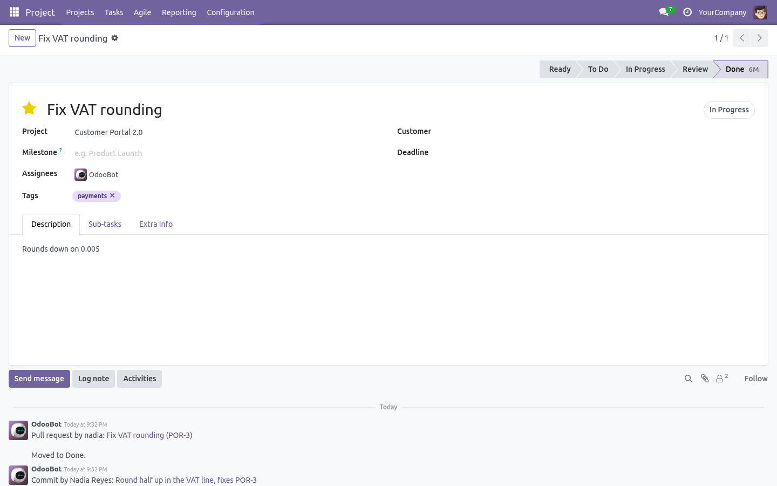Go to next record arrow
The image size is (777, 486).
click(x=760, y=38)
